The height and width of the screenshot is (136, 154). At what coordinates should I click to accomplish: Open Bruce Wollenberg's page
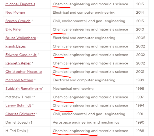pyautogui.click(x=21, y=38)
